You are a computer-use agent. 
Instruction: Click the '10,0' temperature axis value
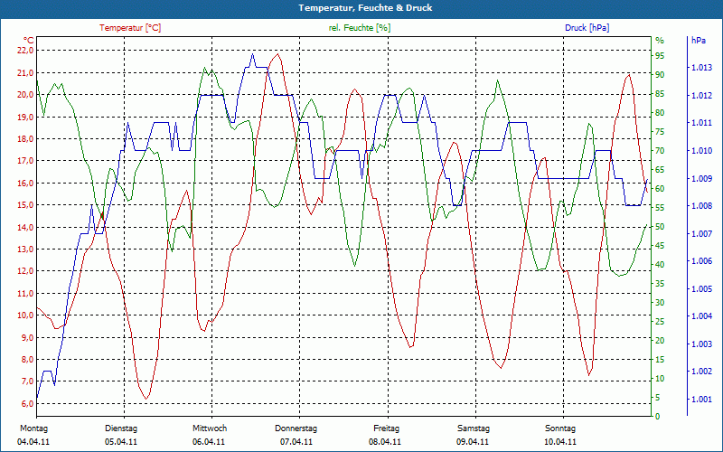pyautogui.click(x=25, y=315)
